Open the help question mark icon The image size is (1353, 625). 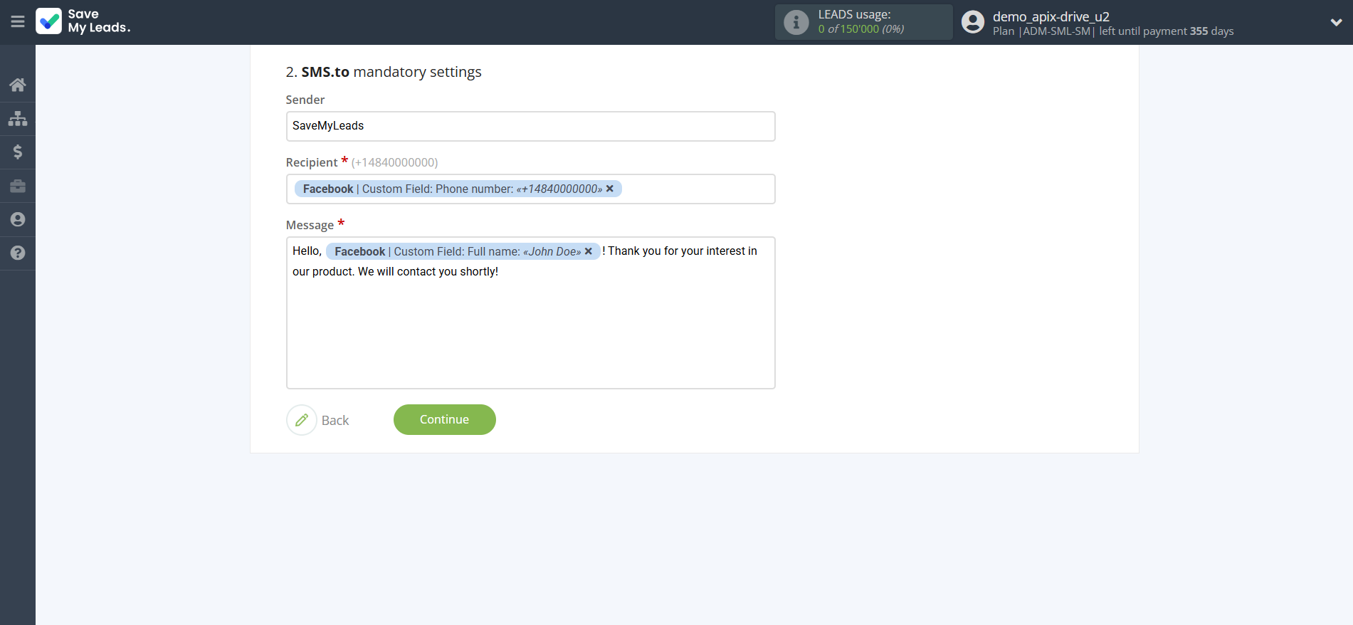click(x=18, y=253)
